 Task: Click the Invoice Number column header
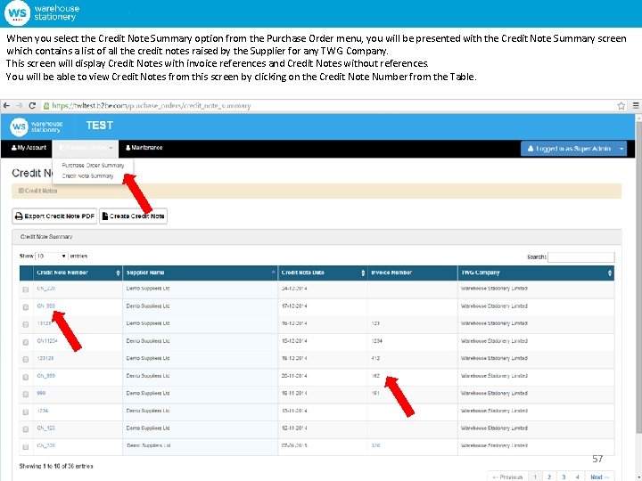413,273
